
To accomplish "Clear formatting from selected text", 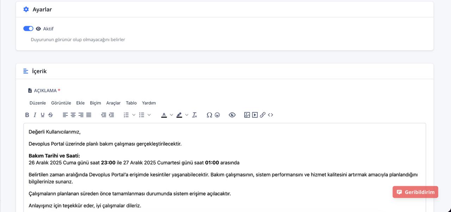I will click(x=194, y=115).
